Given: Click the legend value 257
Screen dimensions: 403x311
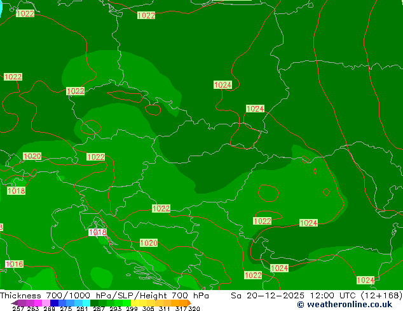Looking at the screenshot, I should [x=18, y=308].
